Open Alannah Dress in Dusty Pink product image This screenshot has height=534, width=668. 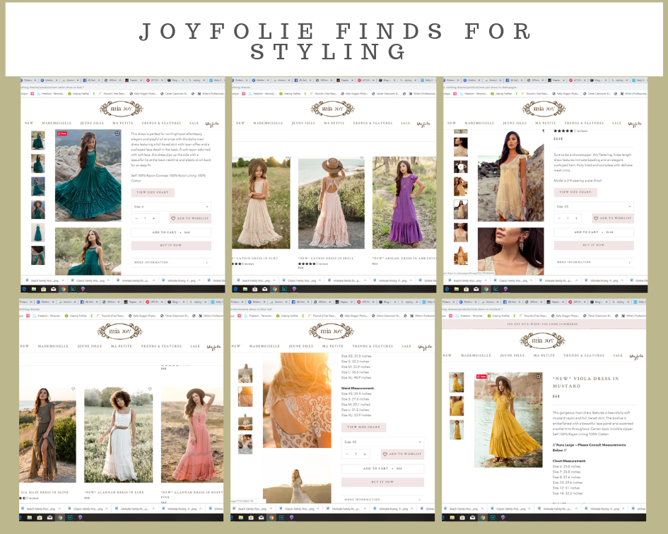click(x=192, y=435)
